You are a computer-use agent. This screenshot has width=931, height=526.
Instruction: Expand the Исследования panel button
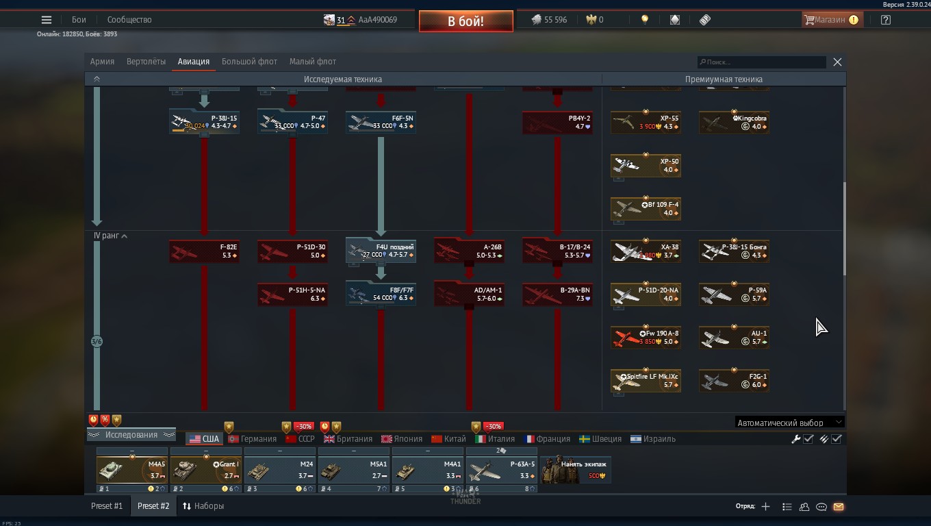pos(131,435)
